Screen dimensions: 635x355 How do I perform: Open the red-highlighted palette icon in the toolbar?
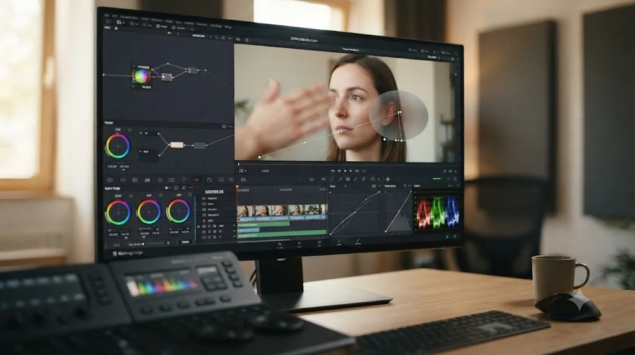point(197,179)
